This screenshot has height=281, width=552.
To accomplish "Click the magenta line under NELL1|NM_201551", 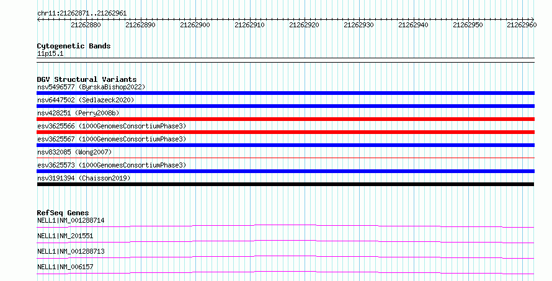I will tap(285, 241).
